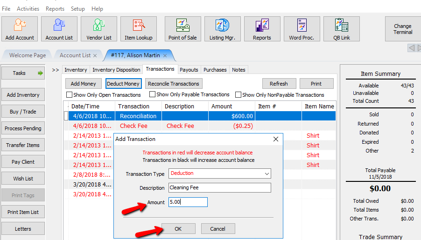Click the Transfer Items sidebar button
This screenshot has height=240, width=421.
click(x=23, y=145)
